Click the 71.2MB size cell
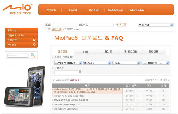Viewport: 178px width, 114px height. point(149,104)
